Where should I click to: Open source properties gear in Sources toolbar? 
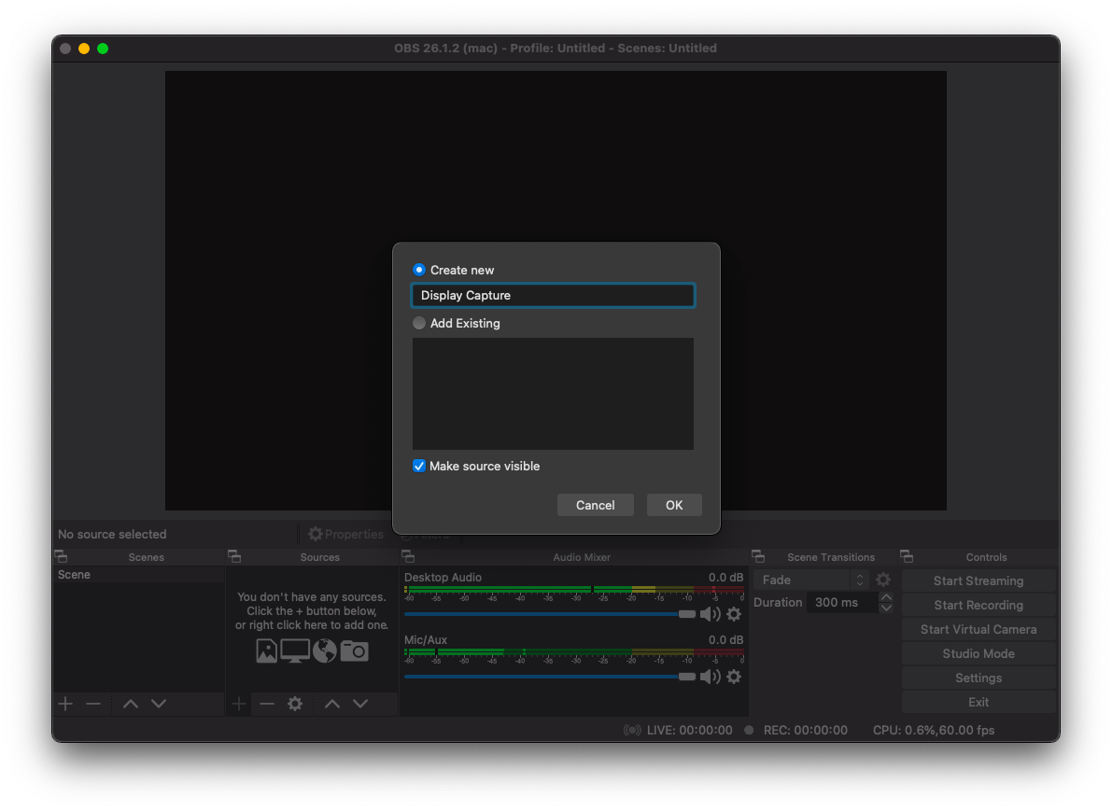point(295,704)
